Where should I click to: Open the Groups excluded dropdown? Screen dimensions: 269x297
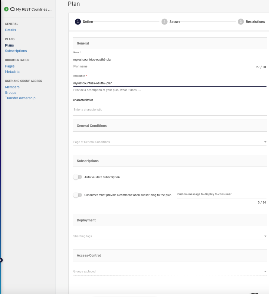(169, 272)
